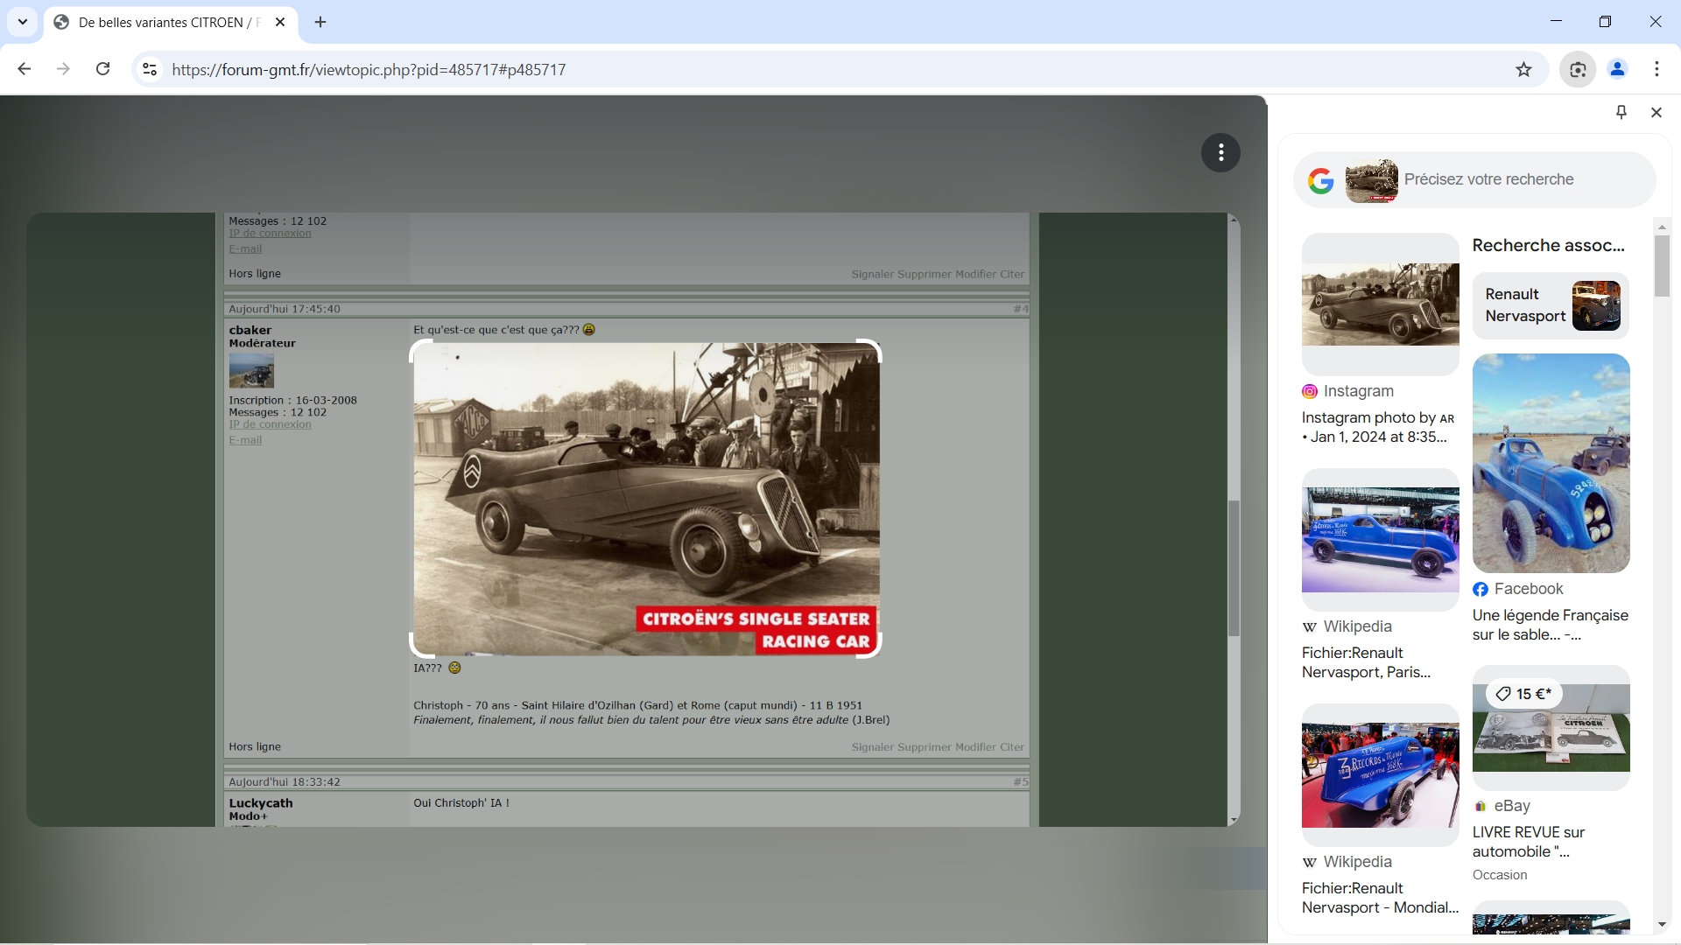1681x945 pixels.
Task: Expand the tab search dropdown arrow
Action: [23, 22]
